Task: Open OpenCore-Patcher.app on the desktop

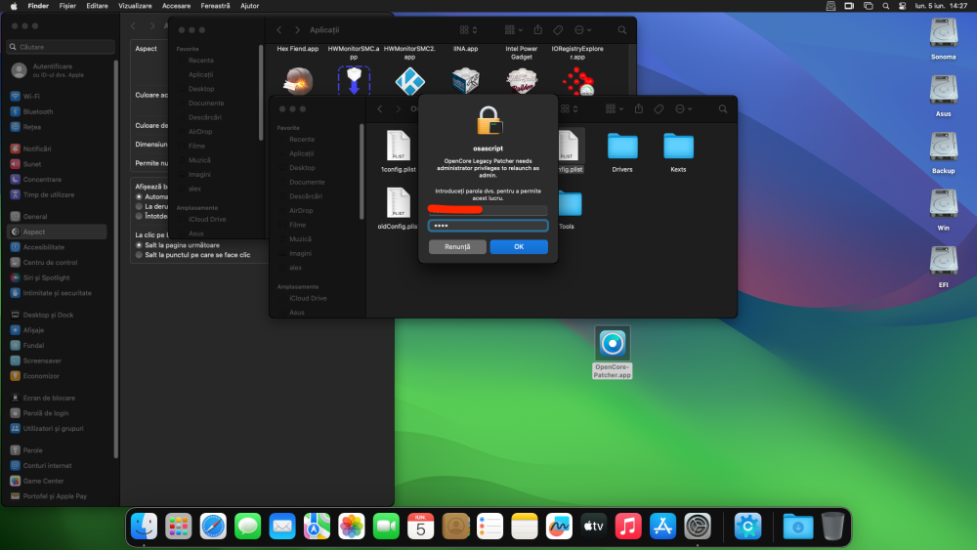Action: pos(612,353)
